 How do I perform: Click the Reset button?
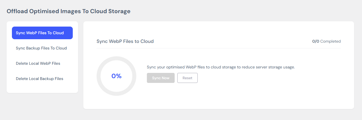[x=187, y=78]
